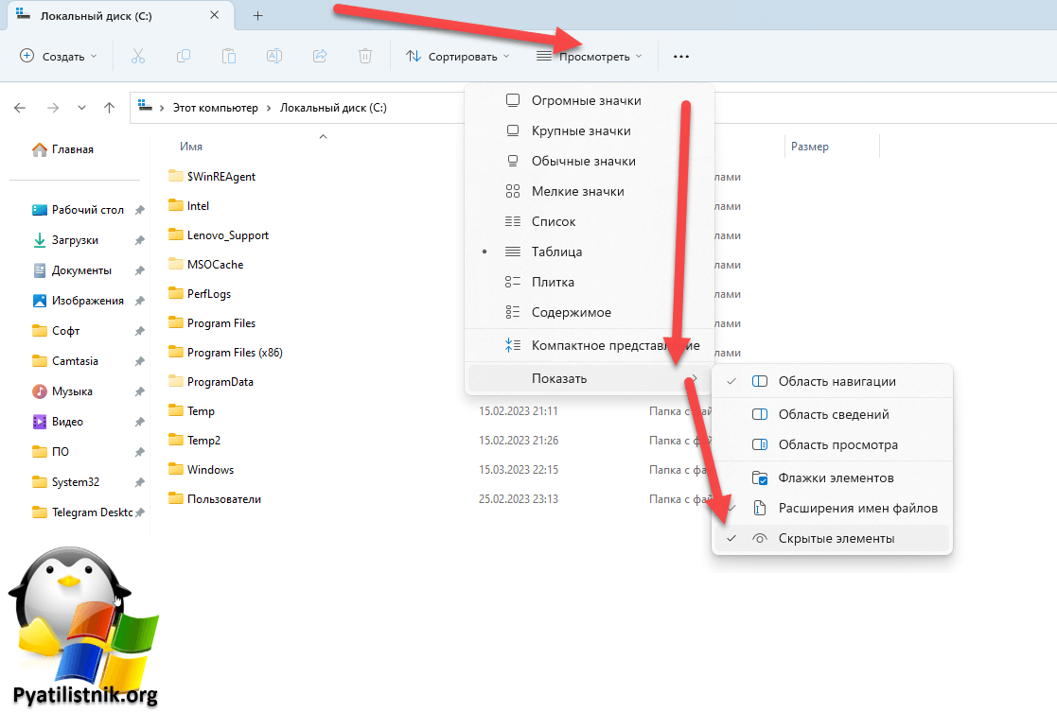Toggle Расширения имен файлов option
The image size is (1057, 712).
pos(857,508)
